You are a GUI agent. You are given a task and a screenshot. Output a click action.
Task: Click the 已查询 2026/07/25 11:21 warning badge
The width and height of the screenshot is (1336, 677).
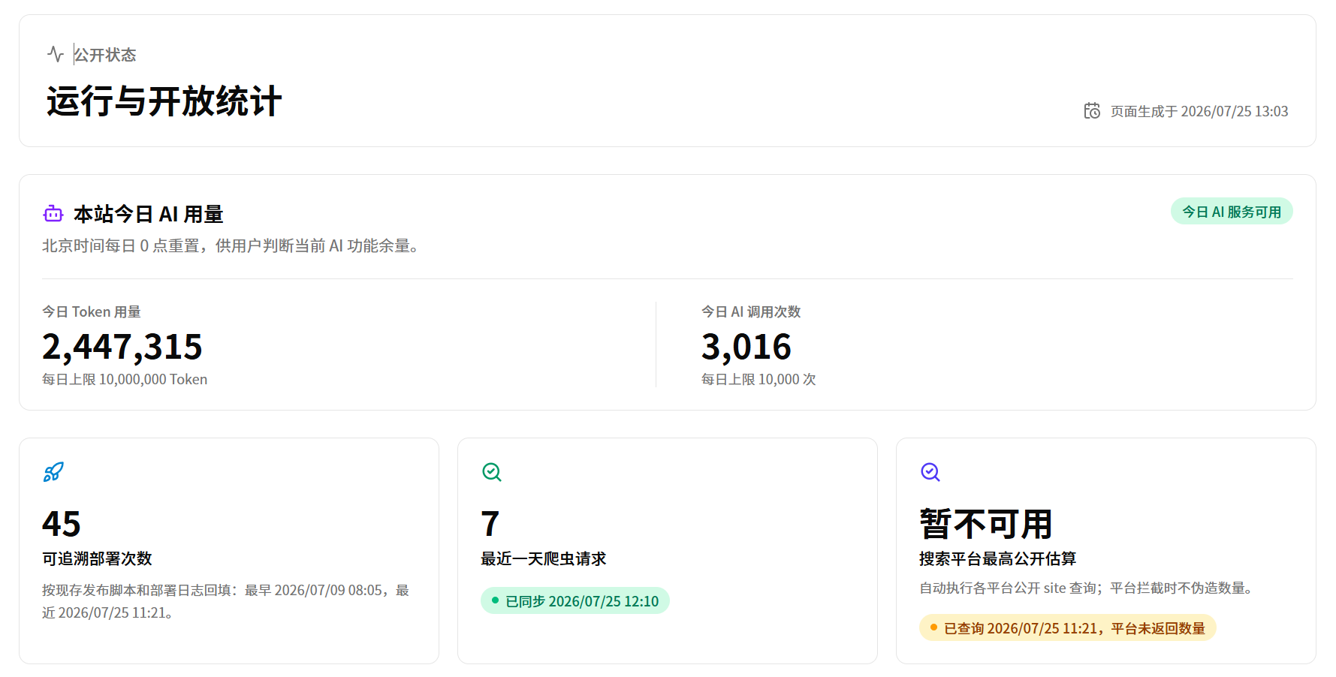[1068, 627]
